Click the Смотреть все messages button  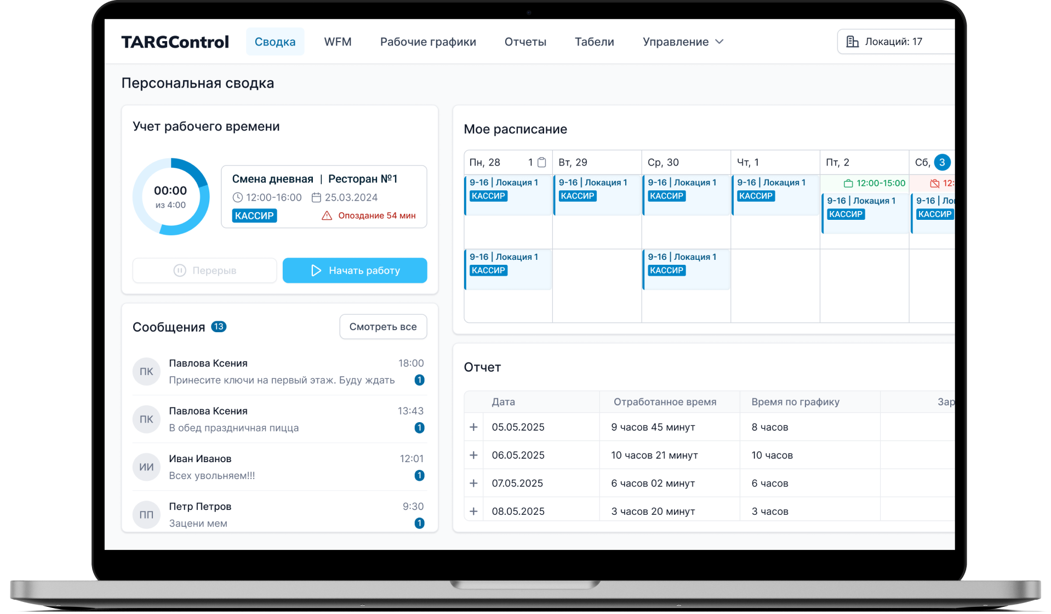point(383,327)
